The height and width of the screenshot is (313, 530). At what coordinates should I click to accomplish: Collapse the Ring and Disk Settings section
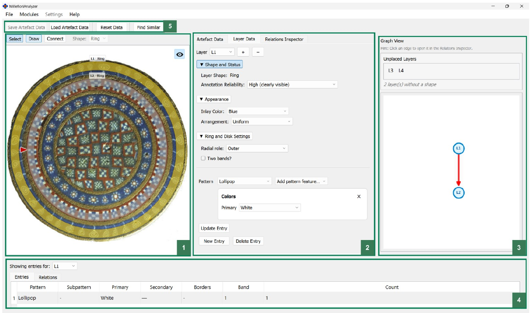(x=224, y=136)
